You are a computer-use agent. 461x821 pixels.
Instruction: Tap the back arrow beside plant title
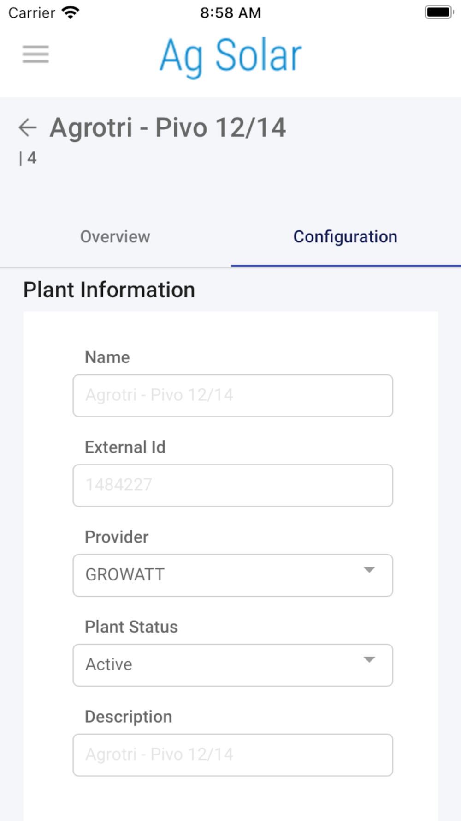pyautogui.click(x=28, y=127)
